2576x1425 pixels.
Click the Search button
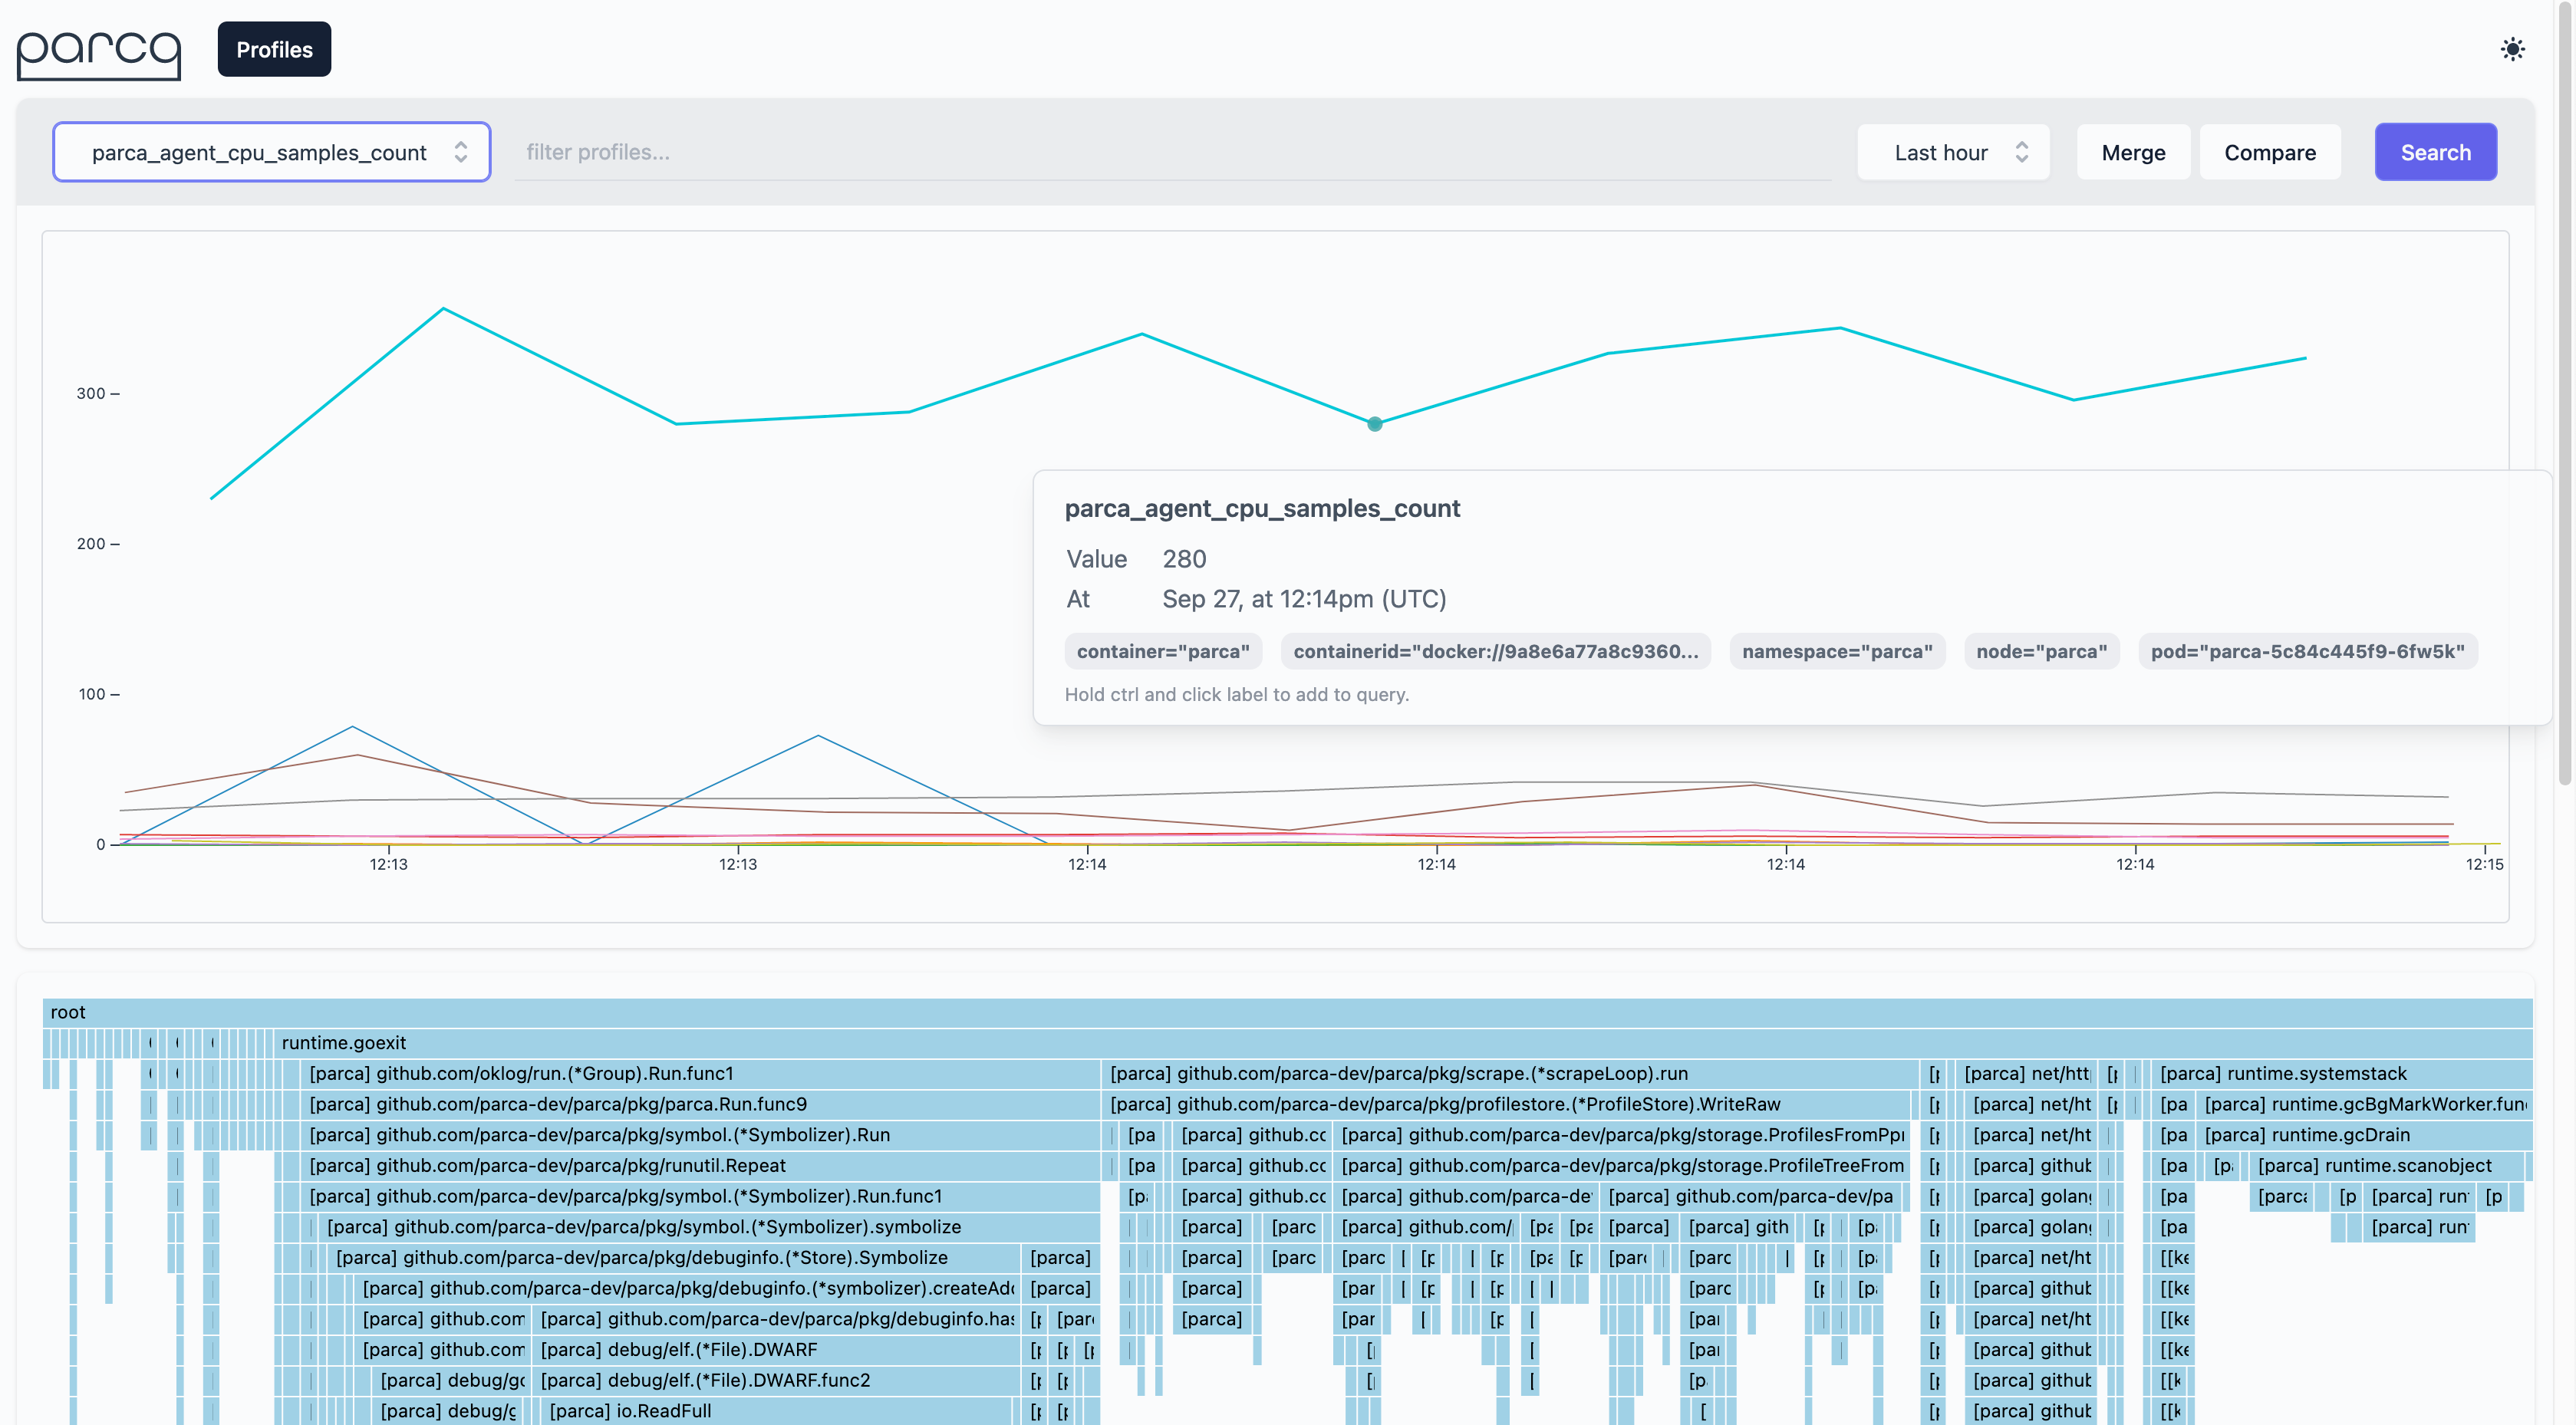click(2435, 152)
